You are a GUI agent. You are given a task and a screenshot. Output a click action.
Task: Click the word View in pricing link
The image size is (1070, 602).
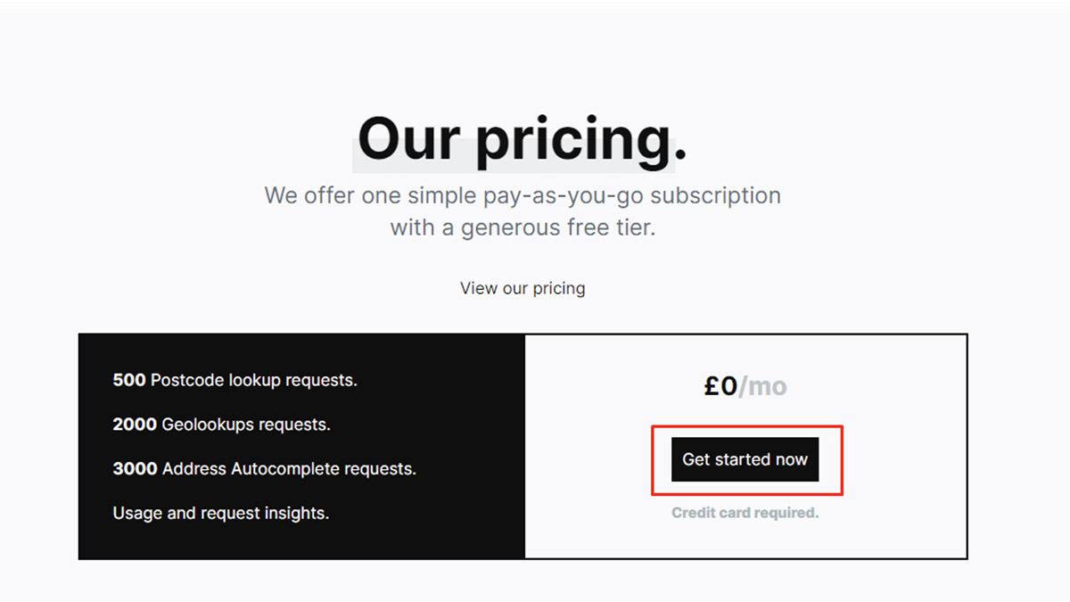tap(479, 288)
